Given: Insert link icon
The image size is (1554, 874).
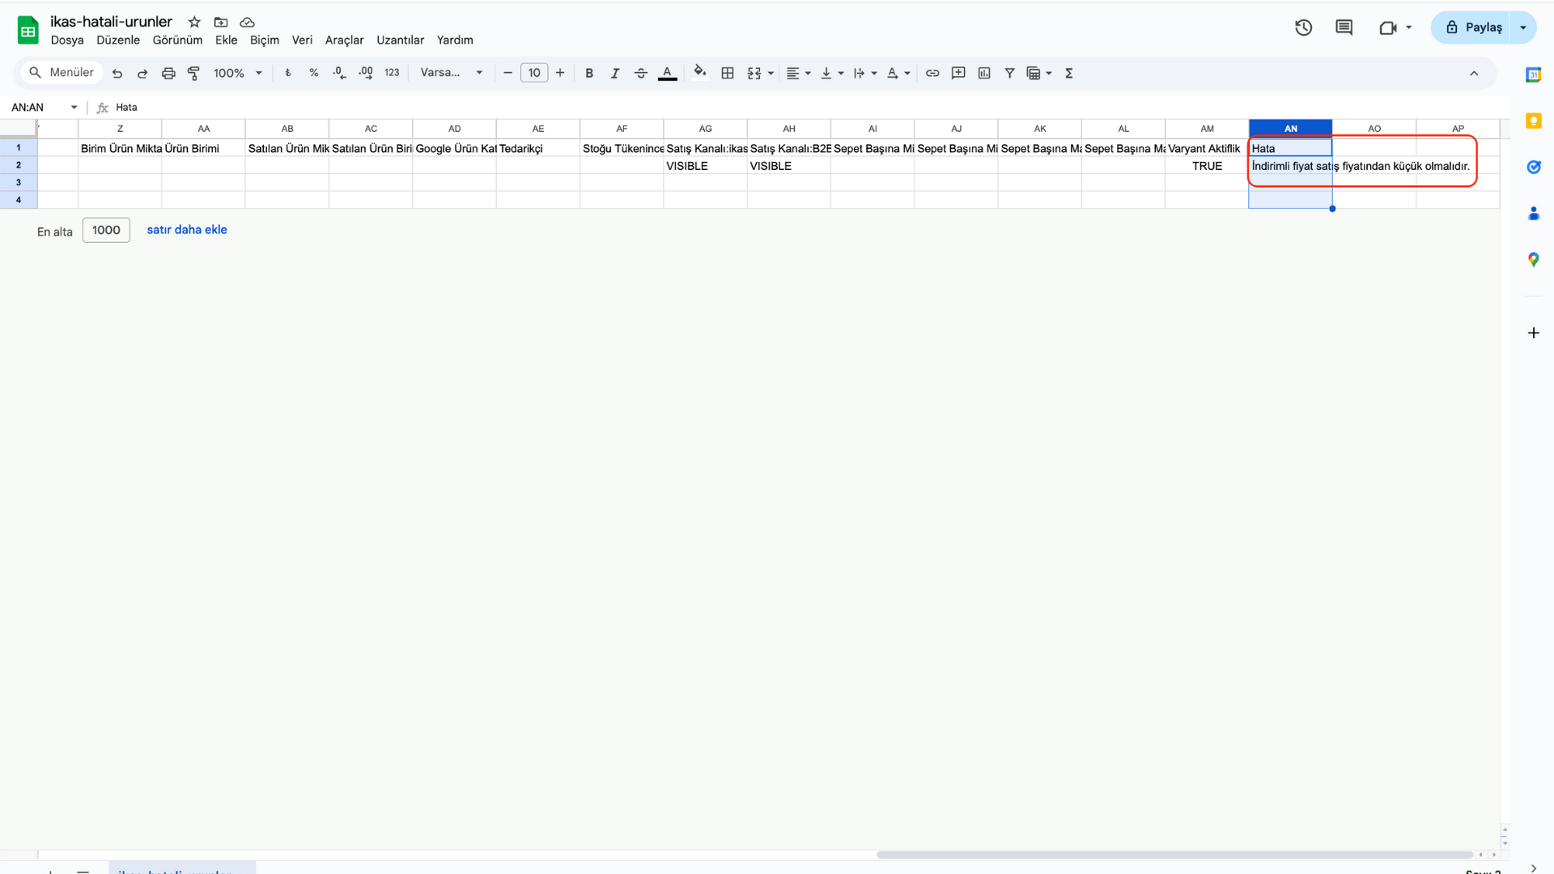Looking at the screenshot, I should pyautogui.click(x=932, y=73).
